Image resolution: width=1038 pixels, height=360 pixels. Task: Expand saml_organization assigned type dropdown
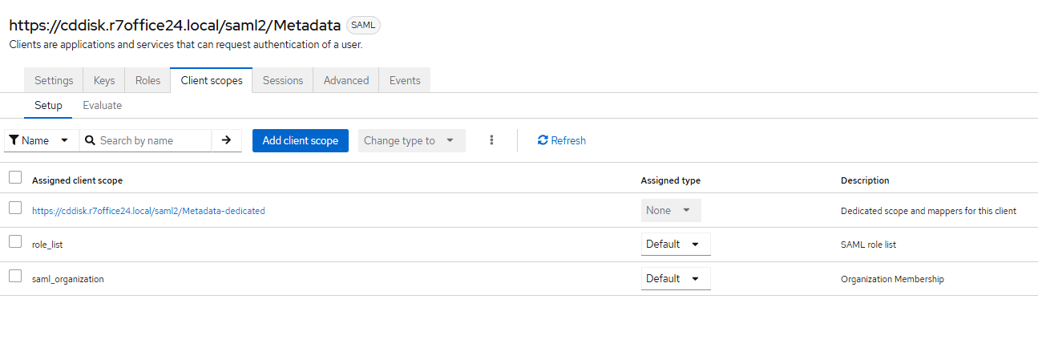(675, 278)
